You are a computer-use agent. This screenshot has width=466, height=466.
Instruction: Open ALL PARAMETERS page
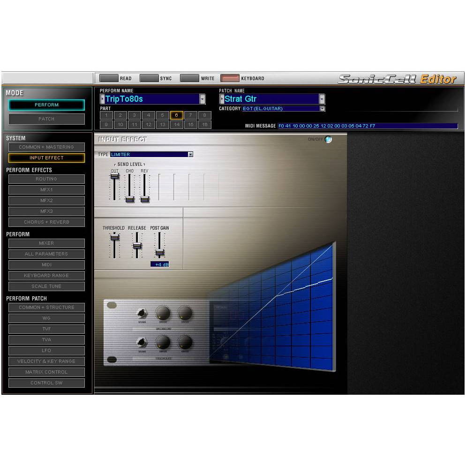click(x=47, y=254)
